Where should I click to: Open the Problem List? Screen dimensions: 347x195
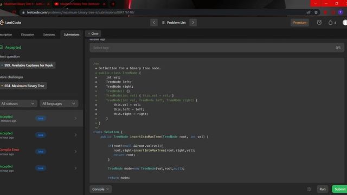[x=173, y=23]
